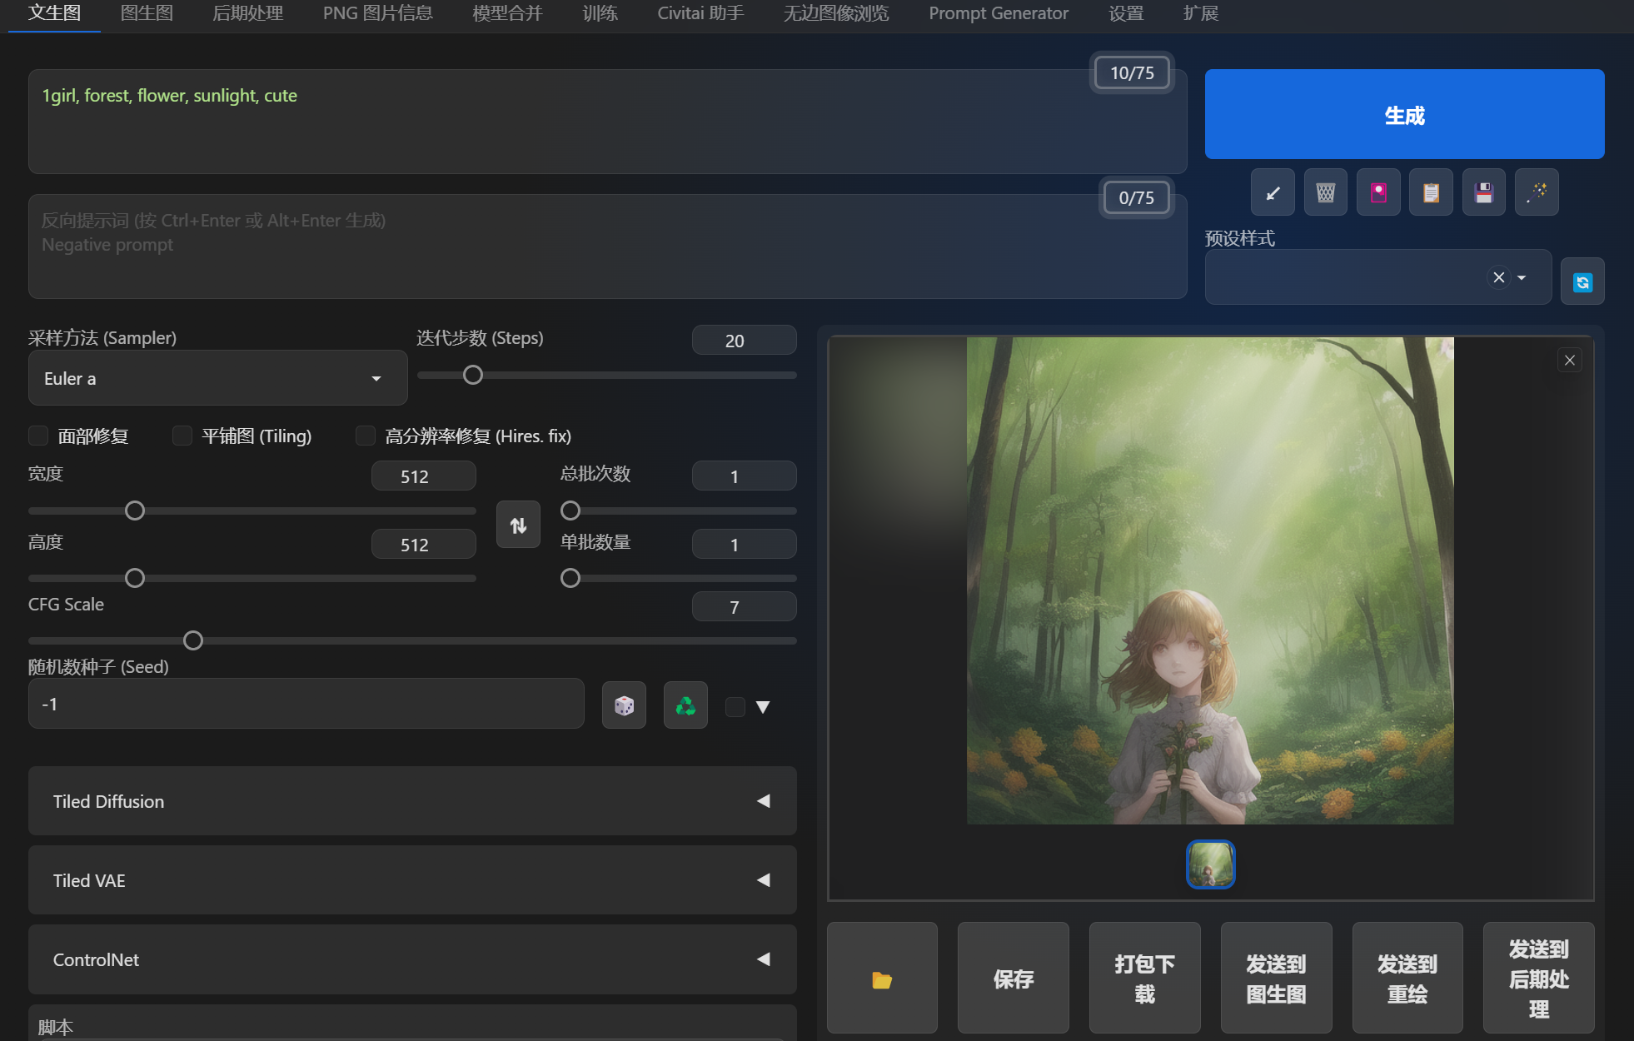Click the 单批数量 slider handle
The image size is (1634, 1041).
(570, 578)
